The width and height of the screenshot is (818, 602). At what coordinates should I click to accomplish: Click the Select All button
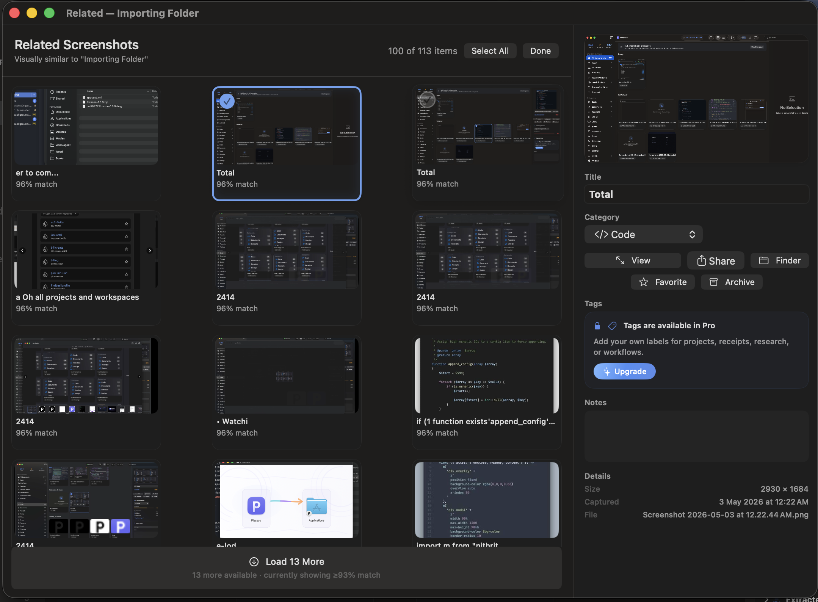click(490, 51)
